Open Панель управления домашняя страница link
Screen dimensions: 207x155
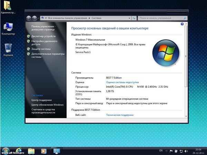pyautogui.click(x=43, y=28)
